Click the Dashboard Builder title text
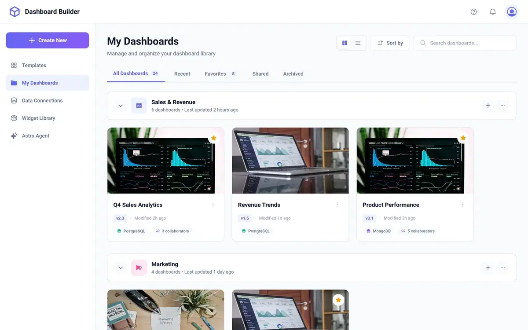 52,12
